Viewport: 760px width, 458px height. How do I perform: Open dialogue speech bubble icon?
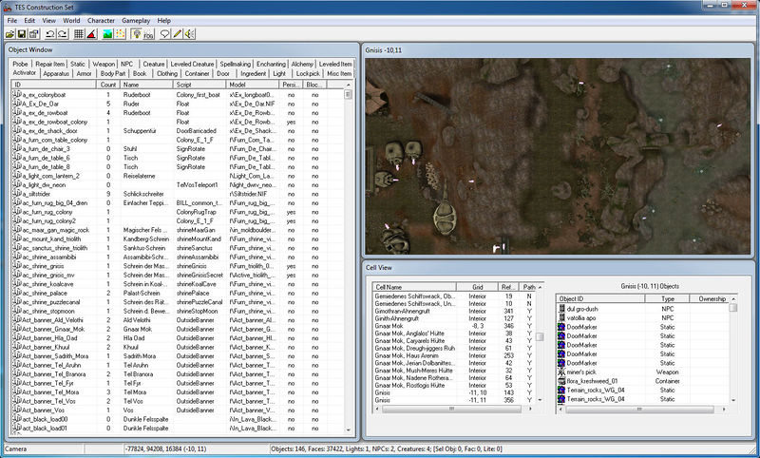click(164, 34)
